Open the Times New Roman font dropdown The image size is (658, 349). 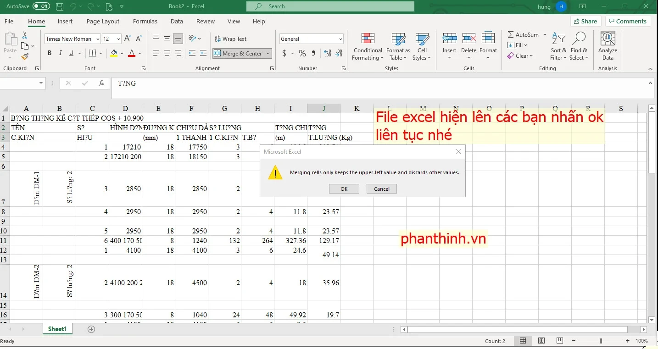98,39
